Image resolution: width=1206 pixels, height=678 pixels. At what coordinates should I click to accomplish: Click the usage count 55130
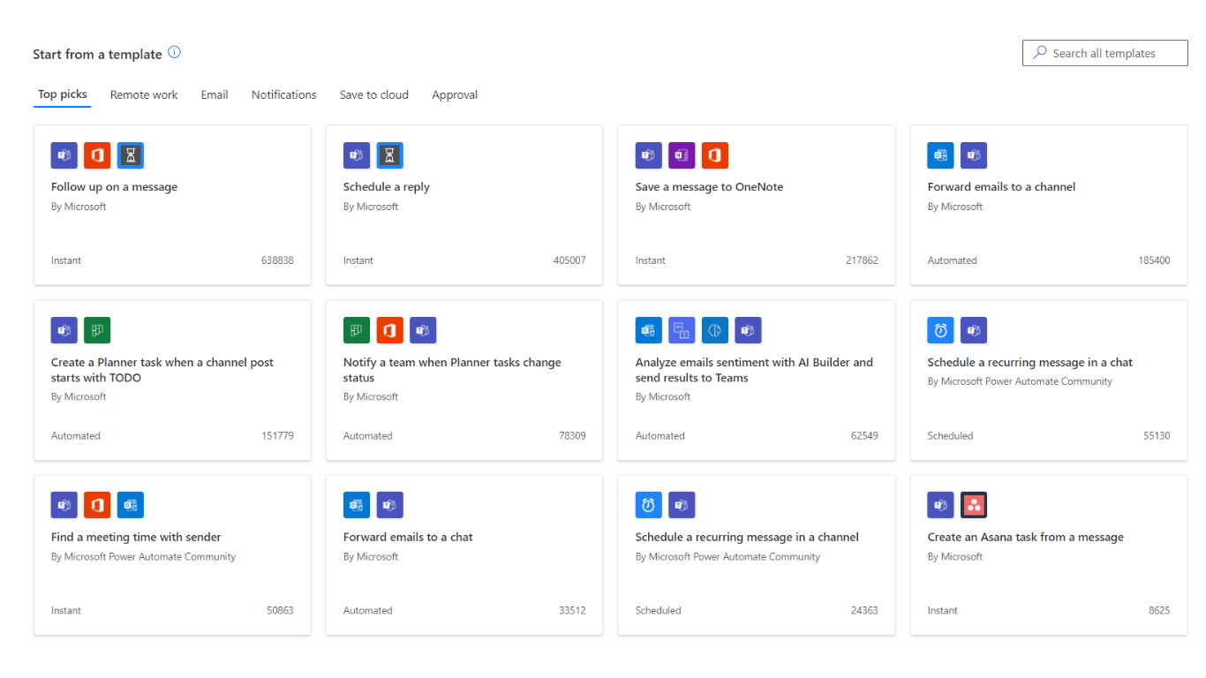[1157, 435]
